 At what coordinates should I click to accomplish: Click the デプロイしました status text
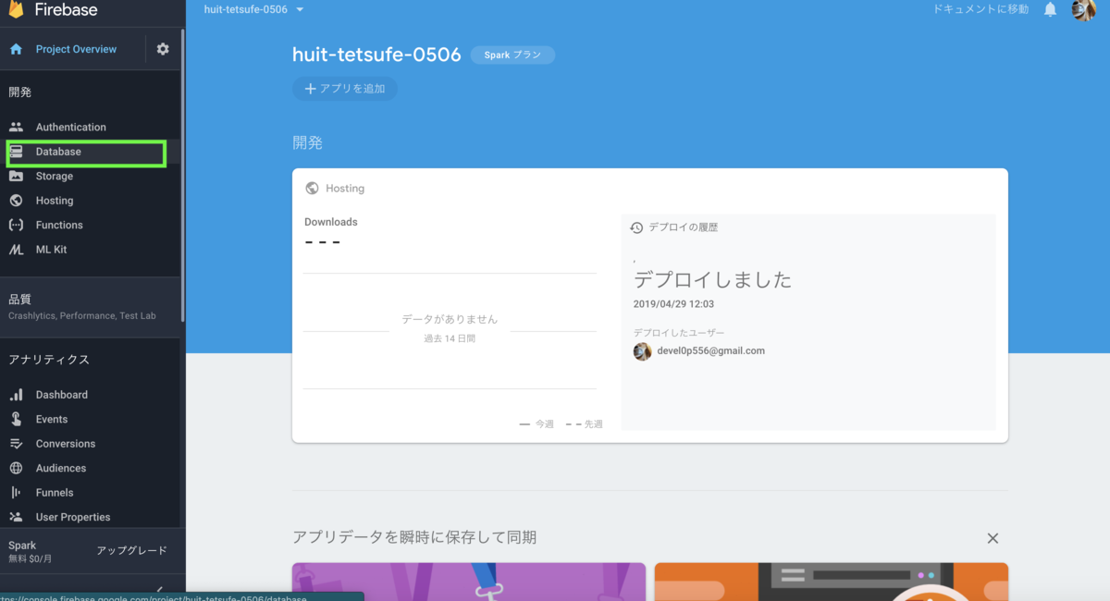712,279
